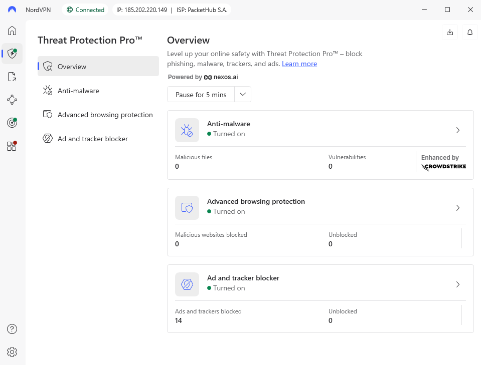Click the Advanced browsing protection card icon
The height and width of the screenshot is (365, 481).
187,208
